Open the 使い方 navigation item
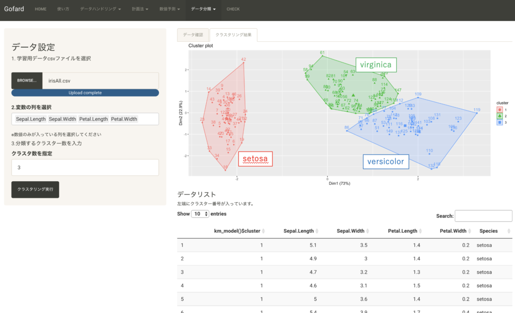This screenshot has width=515, height=313. pyautogui.click(x=63, y=9)
